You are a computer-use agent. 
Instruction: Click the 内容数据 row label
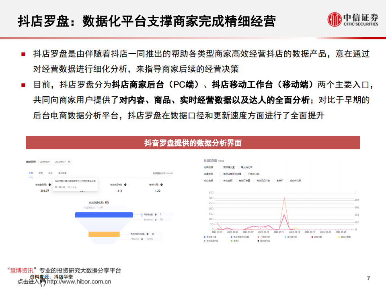click(209, 167)
